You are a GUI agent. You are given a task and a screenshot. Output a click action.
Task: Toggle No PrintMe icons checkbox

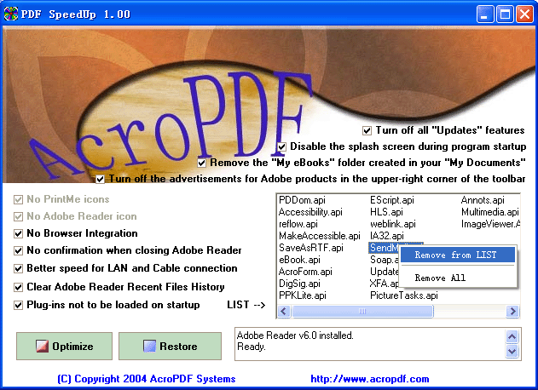point(18,199)
